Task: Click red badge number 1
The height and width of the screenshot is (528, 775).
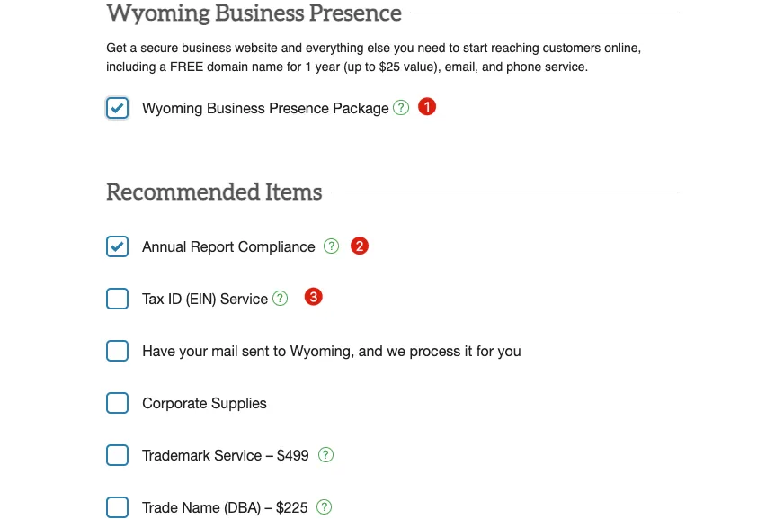Action: click(x=427, y=107)
